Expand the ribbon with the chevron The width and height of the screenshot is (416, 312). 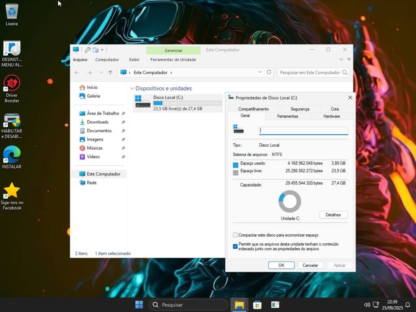click(x=341, y=60)
